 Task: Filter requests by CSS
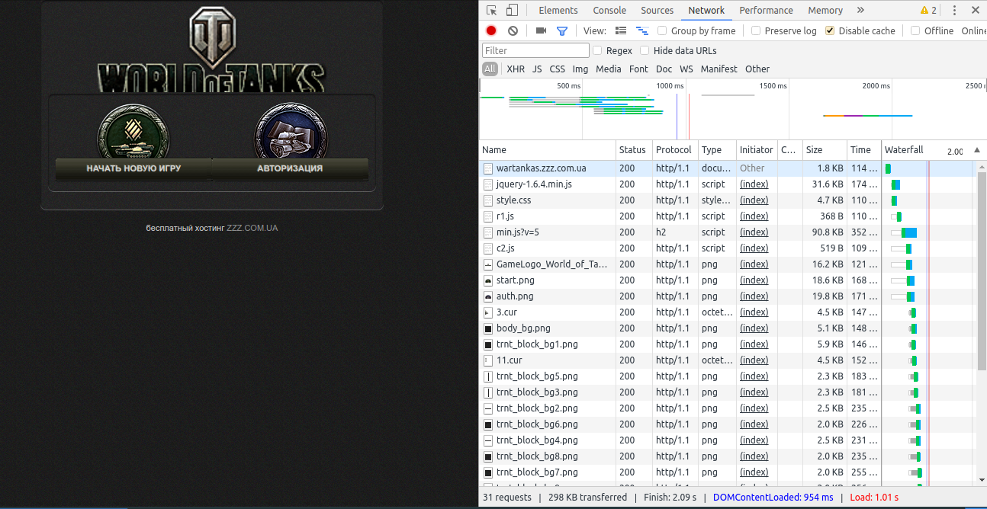click(x=558, y=69)
